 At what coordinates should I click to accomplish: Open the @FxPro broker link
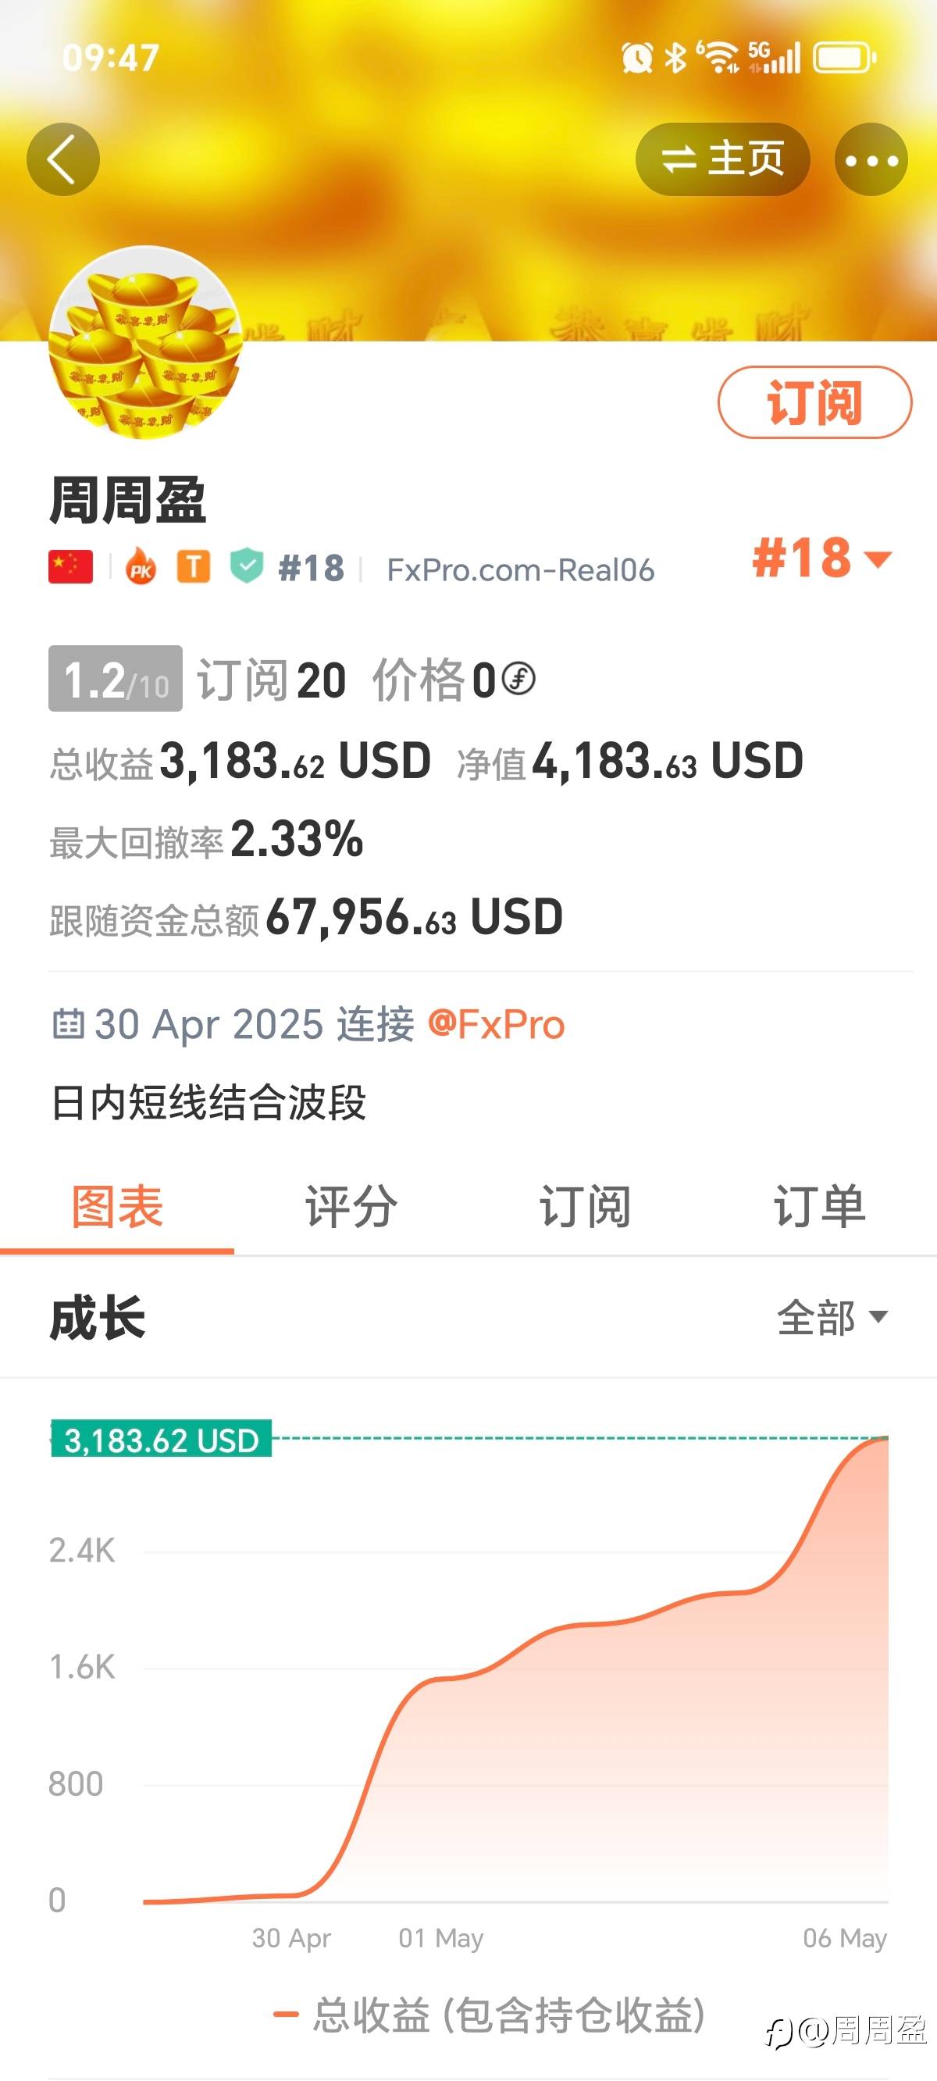pos(496,1024)
